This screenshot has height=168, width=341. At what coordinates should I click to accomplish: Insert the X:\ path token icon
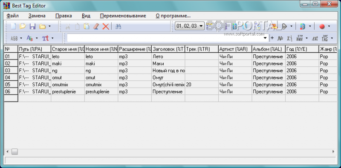(289, 38)
